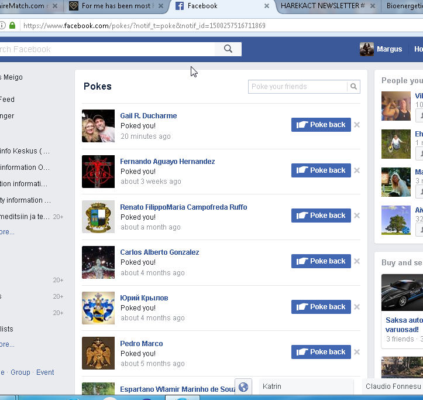This screenshot has width=423, height=400.
Task: Dismiss Gail R. Ducharme's poke
Action: click(x=357, y=125)
